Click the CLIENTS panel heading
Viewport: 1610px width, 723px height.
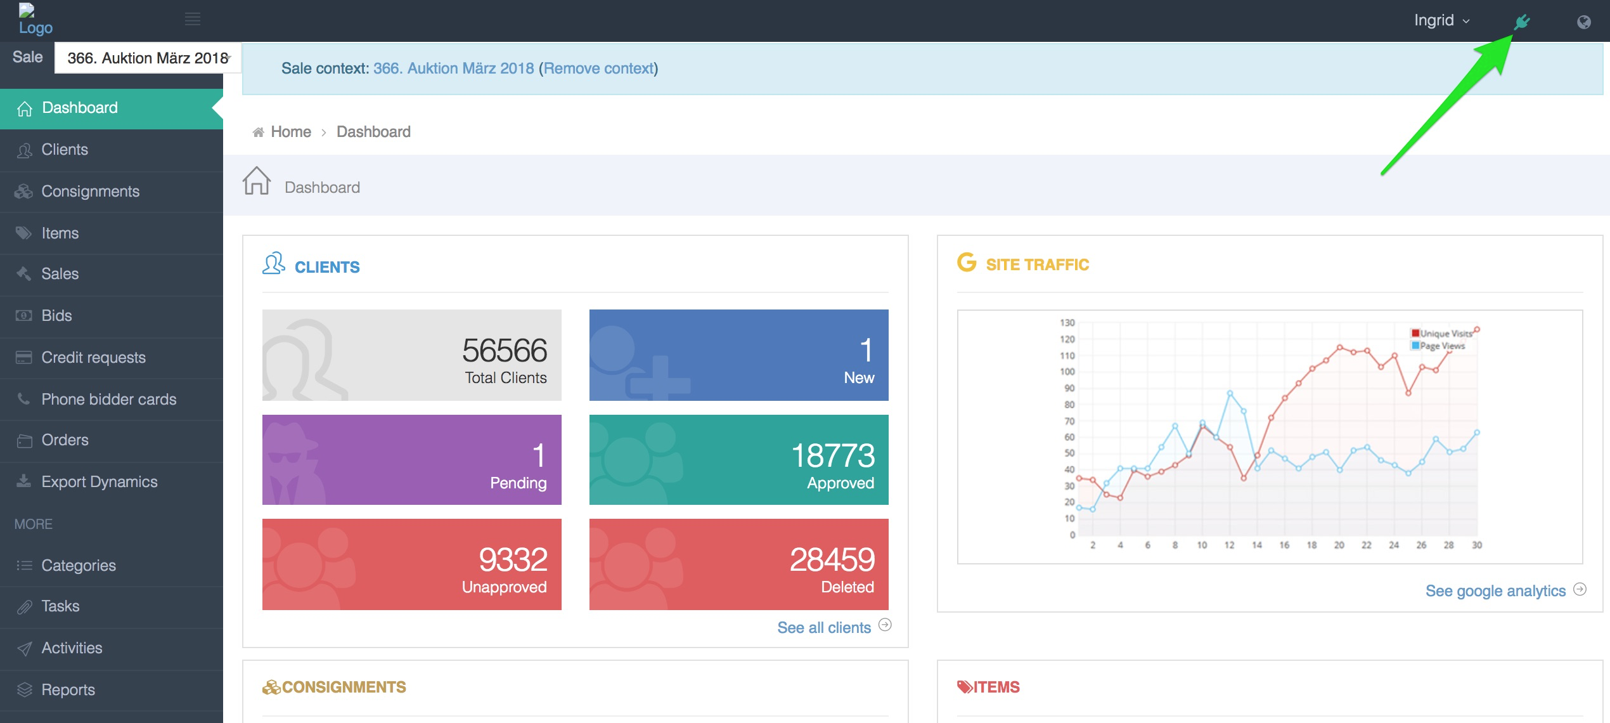[x=327, y=268]
